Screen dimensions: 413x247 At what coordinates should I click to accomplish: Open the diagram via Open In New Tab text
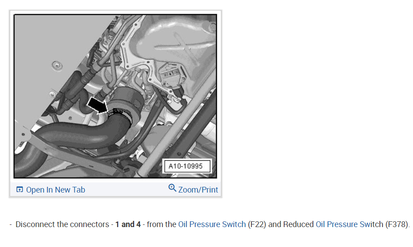pos(55,190)
